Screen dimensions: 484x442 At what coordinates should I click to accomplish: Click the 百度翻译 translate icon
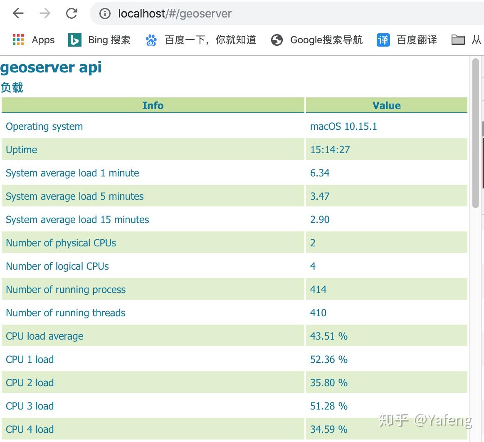coord(383,40)
